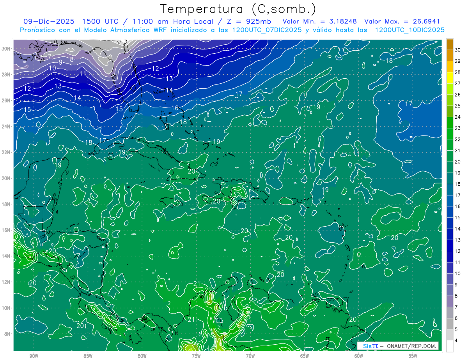Click the 60W longitude axis label
Image resolution: width=468 pixels, height=361 pixels.
coord(358,356)
